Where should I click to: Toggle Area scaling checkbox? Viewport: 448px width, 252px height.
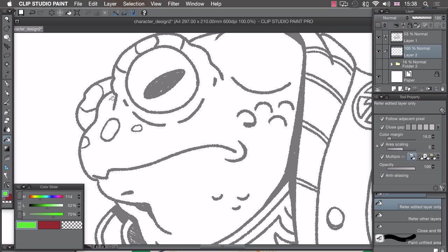tap(382, 144)
